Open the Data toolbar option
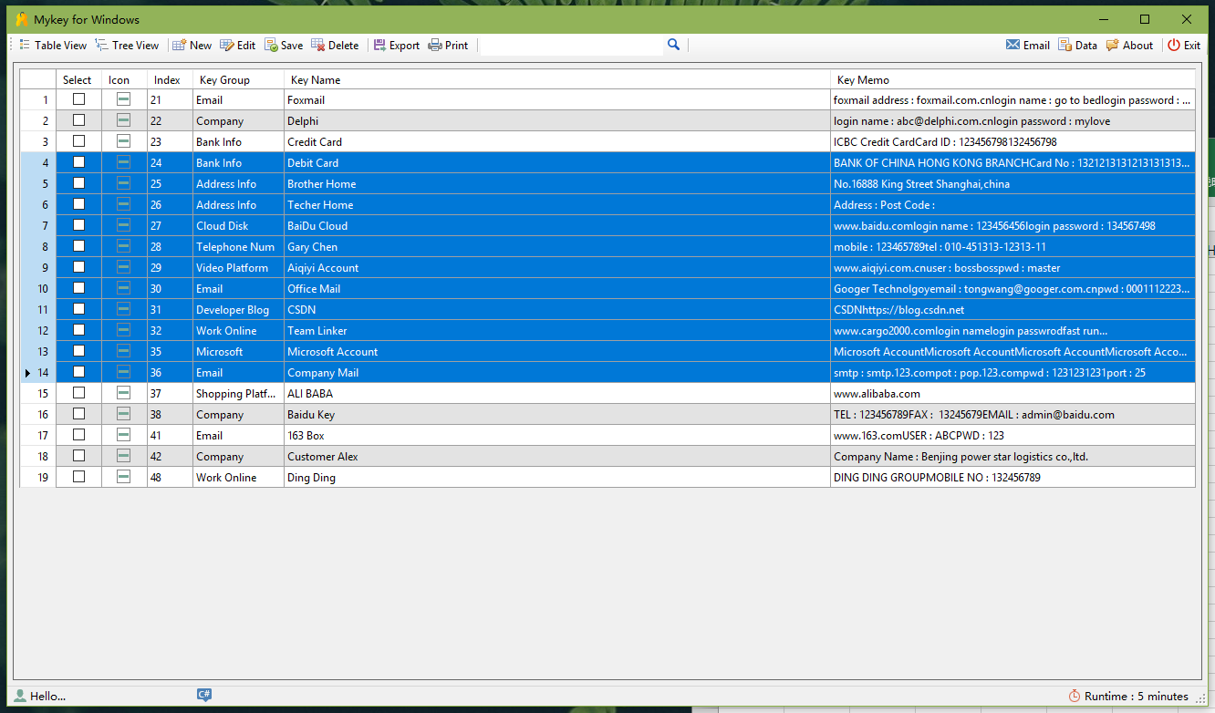The width and height of the screenshot is (1215, 713). tap(1077, 45)
